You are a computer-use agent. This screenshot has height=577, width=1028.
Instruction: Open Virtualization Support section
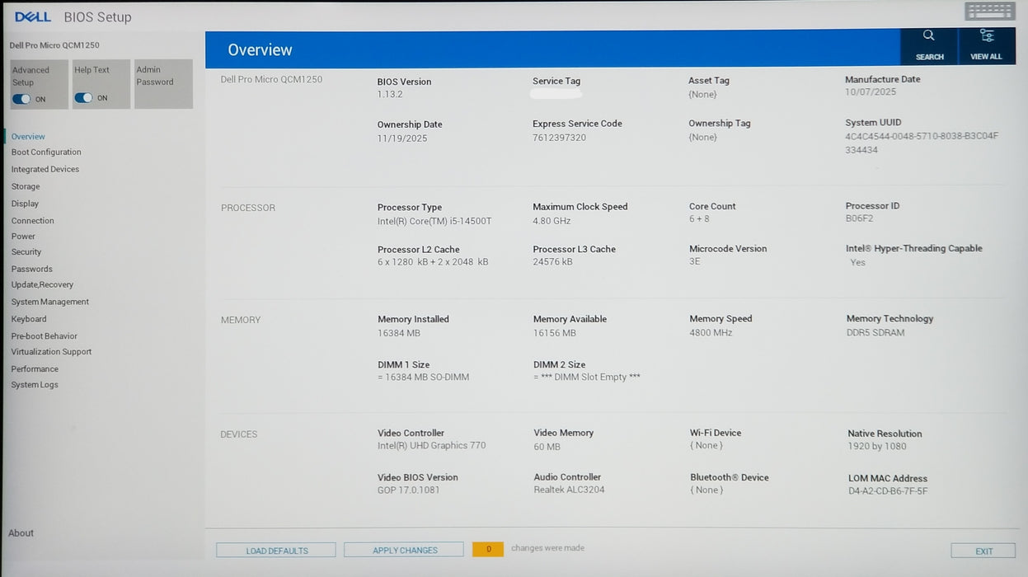tap(51, 352)
